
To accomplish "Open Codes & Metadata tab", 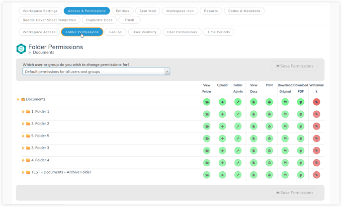I will 244,11.
